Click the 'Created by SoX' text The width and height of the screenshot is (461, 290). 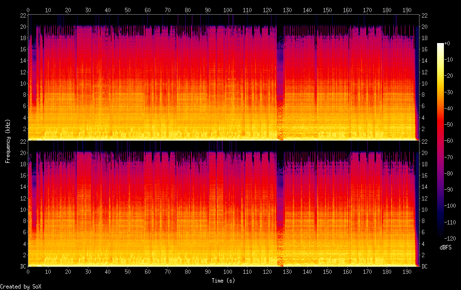coord(21,287)
